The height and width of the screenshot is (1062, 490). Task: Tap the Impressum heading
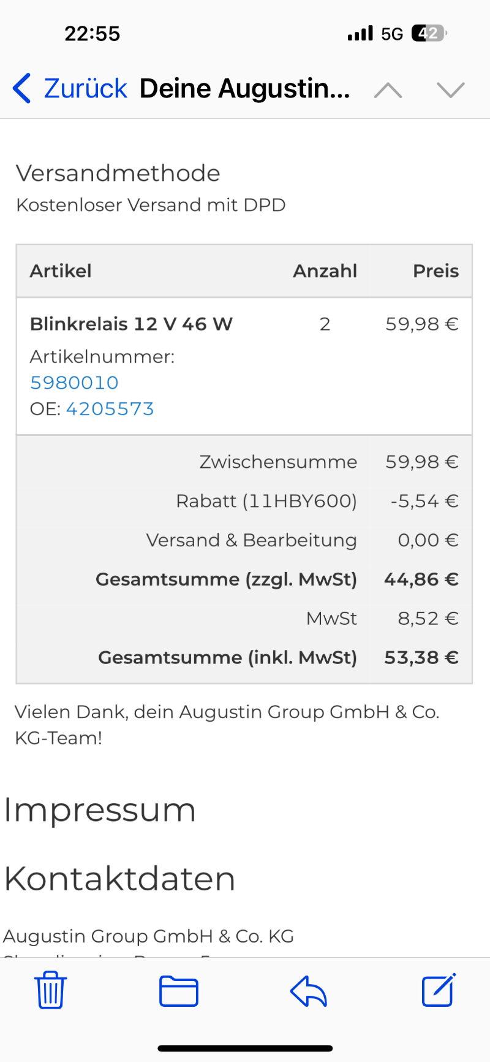coord(100,810)
